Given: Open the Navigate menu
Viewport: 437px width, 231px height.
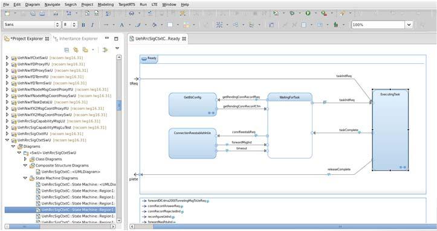Looking at the screenshot, I should 53,4.
